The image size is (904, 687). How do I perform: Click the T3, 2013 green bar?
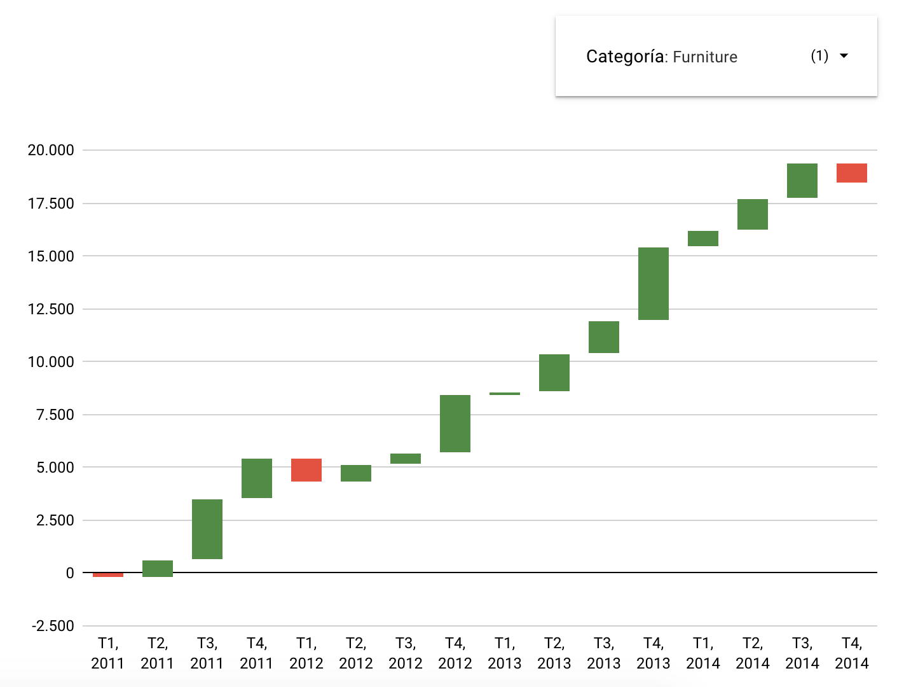(604, 337)
